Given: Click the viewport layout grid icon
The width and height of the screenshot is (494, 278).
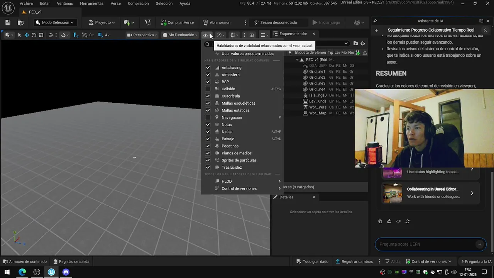Looking at the screenshot, I should pos(252,35).
